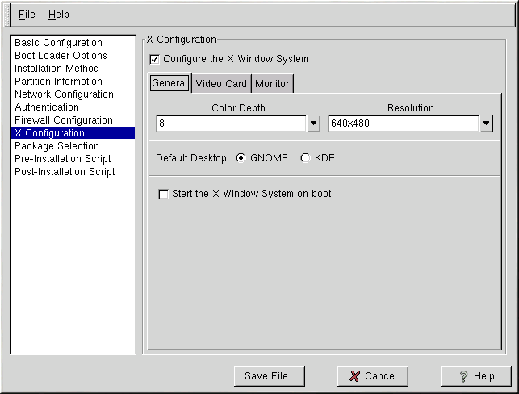The height and width of the screenshot is (394, 519).
Task: Open the Color Depth dropdown arrow
Action: pyautogui.click(x=314, y=124)
